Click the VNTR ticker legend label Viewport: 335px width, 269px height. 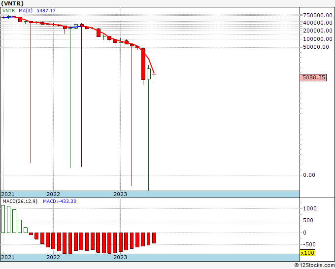(x=9, y=11)
